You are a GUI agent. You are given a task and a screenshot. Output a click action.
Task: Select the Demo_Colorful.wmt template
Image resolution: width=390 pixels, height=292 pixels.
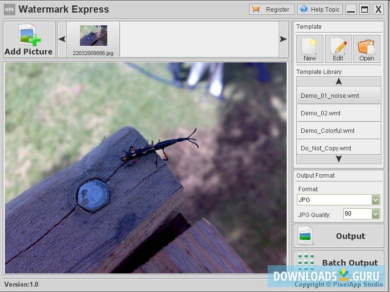[x=338, y=130]
